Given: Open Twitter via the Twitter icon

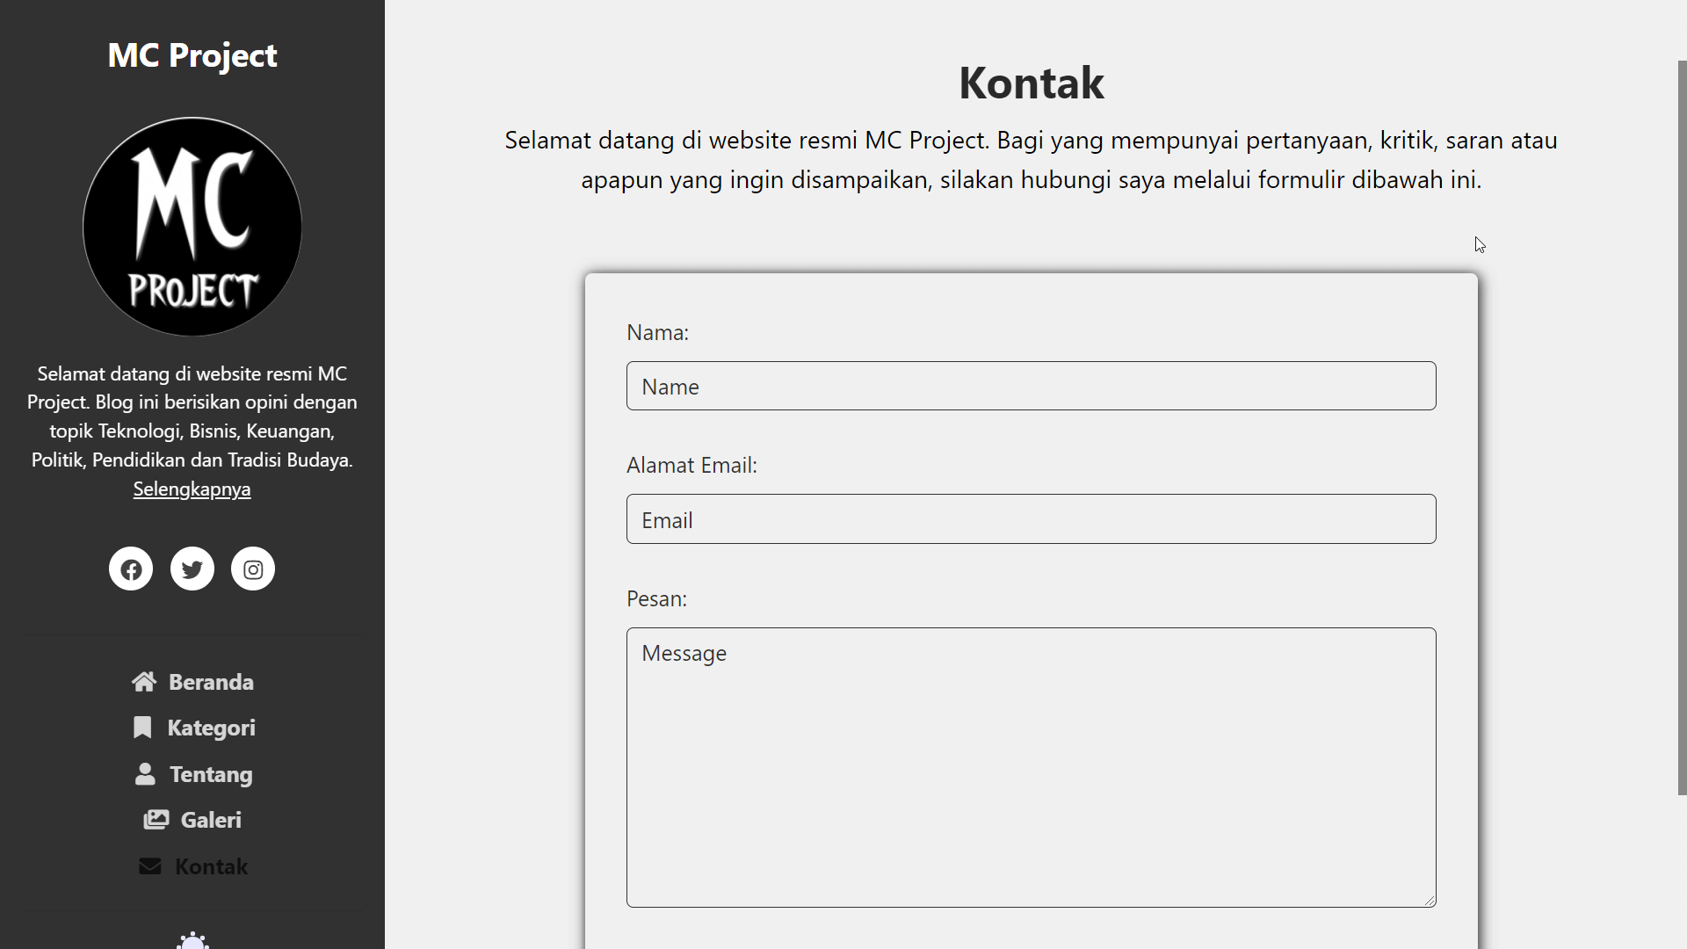Looking at the screenshot, I should (x=192, y=569).
